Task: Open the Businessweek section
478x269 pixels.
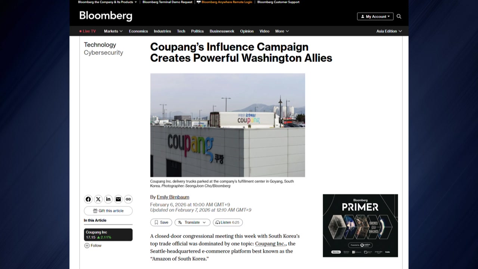Action: coord(222,31)
